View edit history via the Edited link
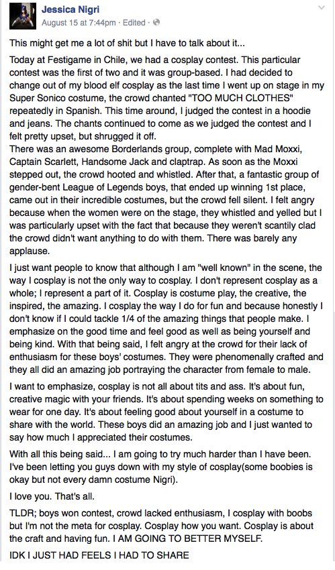The height and width of the screenshot is (570, 335). 134,23
